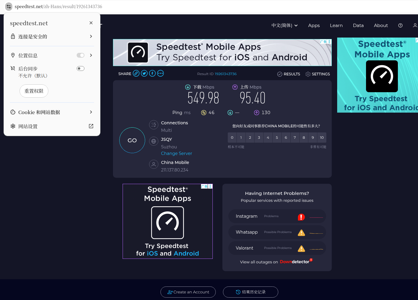Open 网站设置 site settings

[52, 126]
